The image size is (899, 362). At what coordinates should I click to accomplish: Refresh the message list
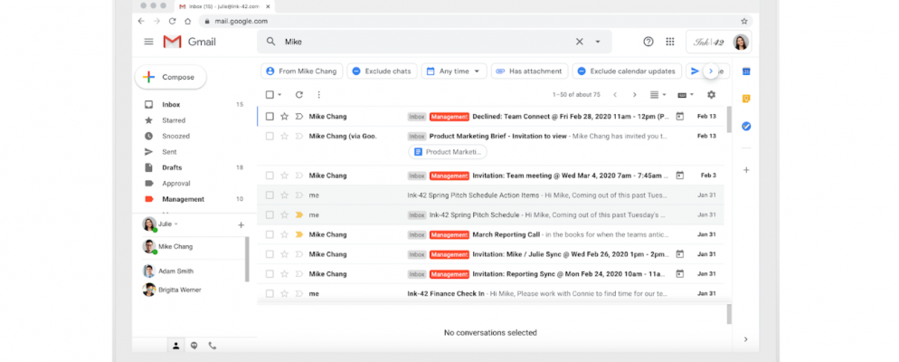pos(298,95)
